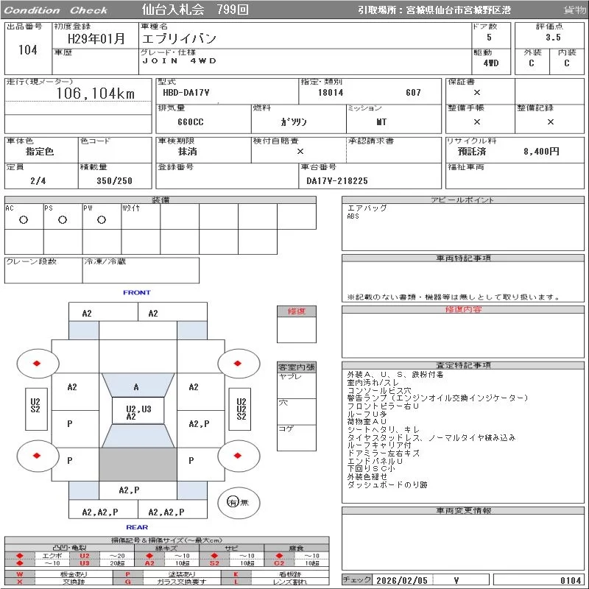589x589 pixels.
Task: Click the front-left wheel diamond marker
Action: [37, 364]
